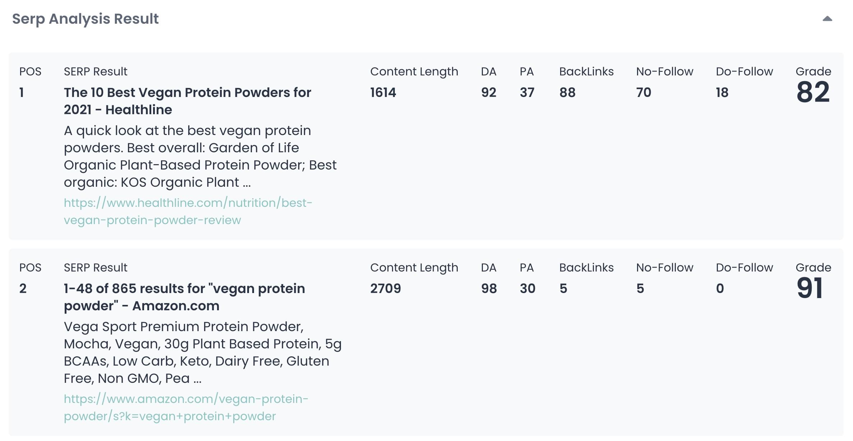This screenshot has height=441, width=853.
Task: Open the Amazon vegan protein powder URL
Action: pos(185,407)
